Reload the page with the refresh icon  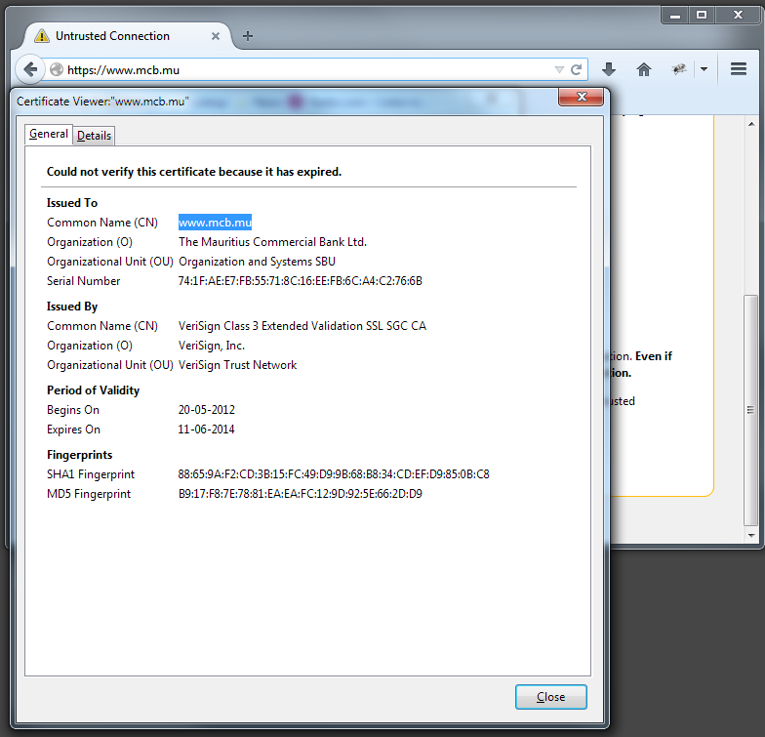point(577,70)
